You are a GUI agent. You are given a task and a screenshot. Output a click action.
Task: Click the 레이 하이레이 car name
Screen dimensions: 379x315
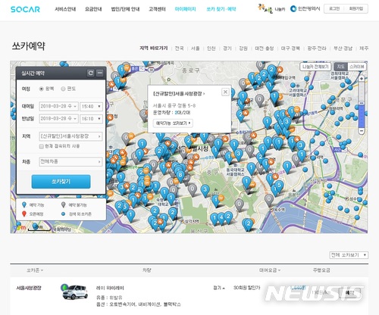point(110,288)
